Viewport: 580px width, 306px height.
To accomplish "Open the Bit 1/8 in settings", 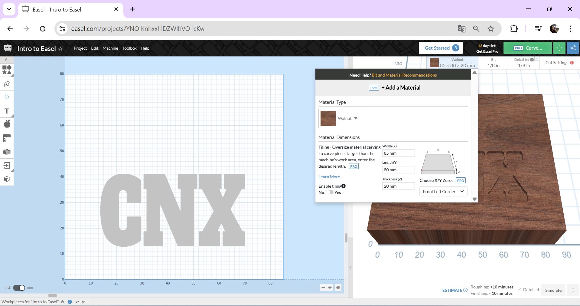I will (x=494, y=63).
